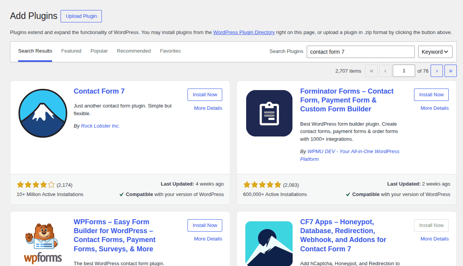Focus the Search Plugins input field
Viewport: 463px width, 266px height.
click(361, 52)
